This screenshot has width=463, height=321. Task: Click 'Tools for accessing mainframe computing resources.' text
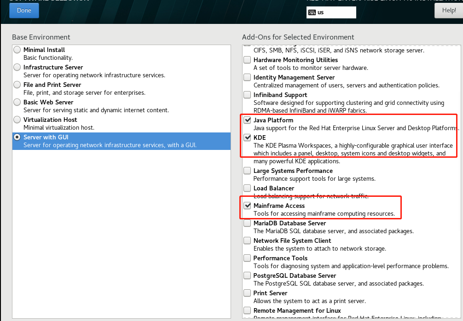[x=324, y=213]
